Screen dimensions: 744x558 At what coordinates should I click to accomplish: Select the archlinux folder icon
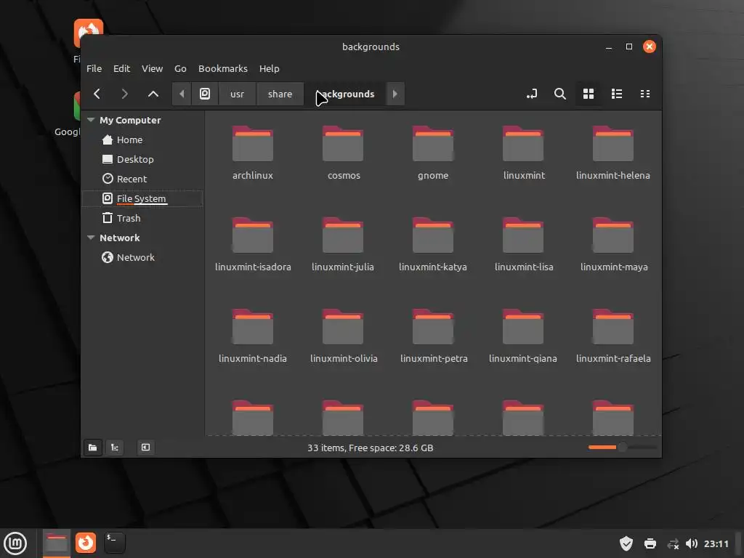[252, 143]
